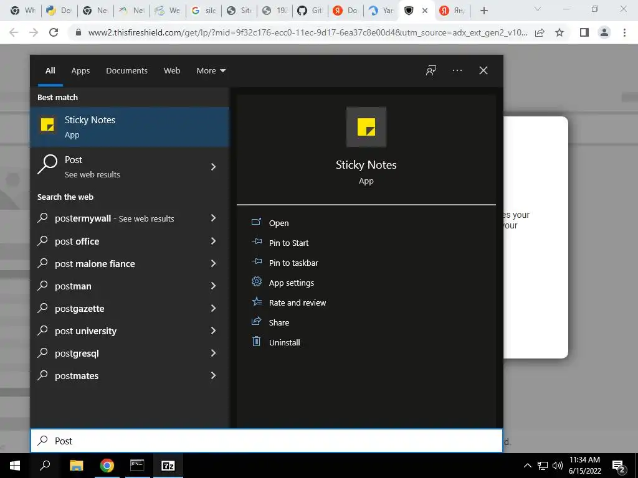This screenshot has width=638, height=478.
Task: Click the search box containing Post
Action: (267, 441)
